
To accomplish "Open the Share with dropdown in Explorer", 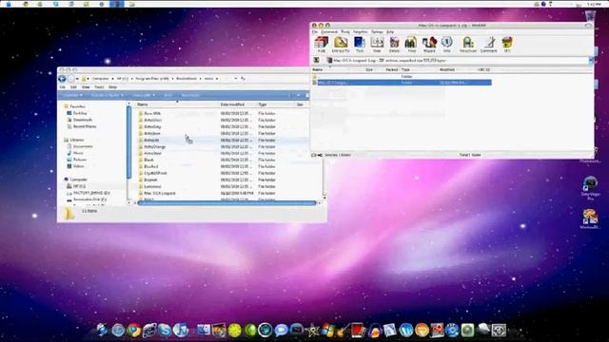I will pyautogui.click(x=144, y=95).
